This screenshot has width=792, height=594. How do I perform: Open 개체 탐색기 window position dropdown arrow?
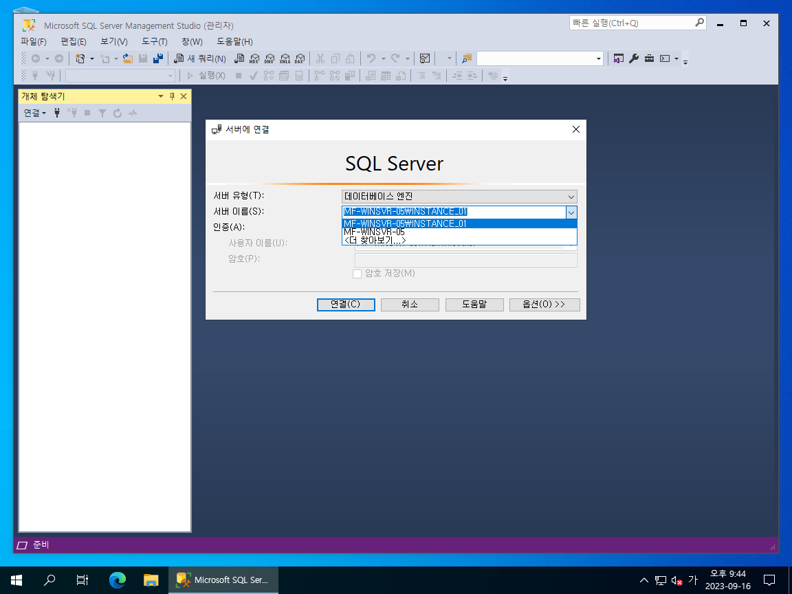click(161, 96)
